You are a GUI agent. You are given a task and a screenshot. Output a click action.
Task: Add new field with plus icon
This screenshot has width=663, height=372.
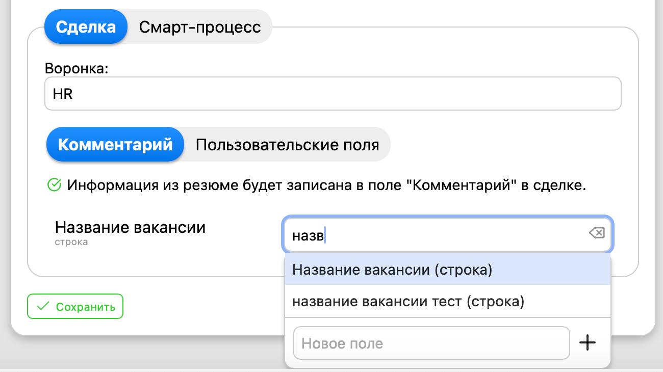(x=588, y=343)
